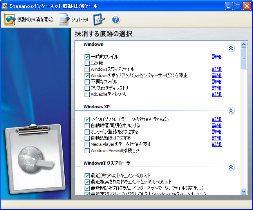253x210 pixels.
Task: Start trace erasing with 痕跡の抹消を開始 button
Action: coord(29,20)
